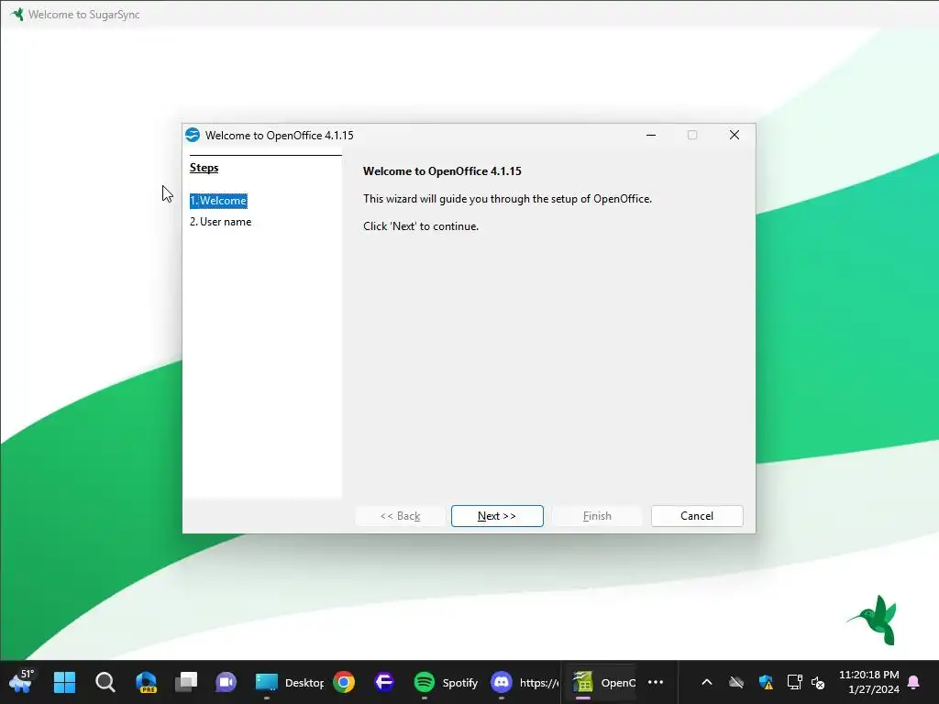Open taskbar Search magnifier
The width and height of the screenshot is (939, 704).
tap(105, 682)
